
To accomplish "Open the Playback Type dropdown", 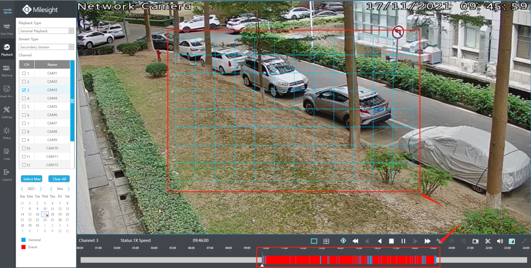I will pos(46,31).
